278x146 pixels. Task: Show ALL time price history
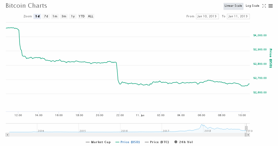pos(91,16)
